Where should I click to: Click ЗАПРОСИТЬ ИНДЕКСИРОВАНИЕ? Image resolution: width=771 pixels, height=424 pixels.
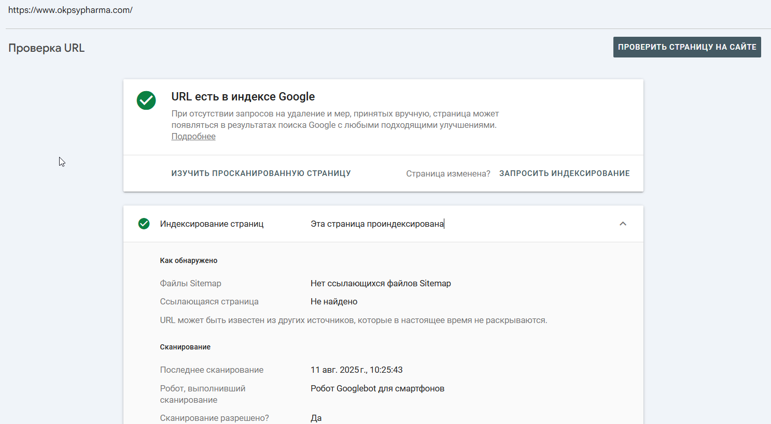click(565, 173)
